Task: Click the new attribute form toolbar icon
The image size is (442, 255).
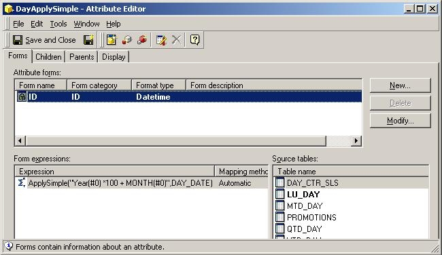Action: click(x=112, y=40)
